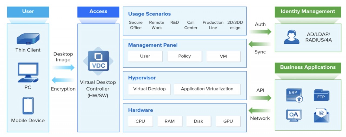Image resolution: width=346 pixels, height=137 pixels.
Task: Open the email envelope icon
Action: click(x=321, y=115)
